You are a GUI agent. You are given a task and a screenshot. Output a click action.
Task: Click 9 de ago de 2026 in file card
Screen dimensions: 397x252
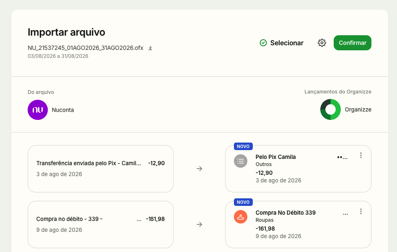[59, 230]
